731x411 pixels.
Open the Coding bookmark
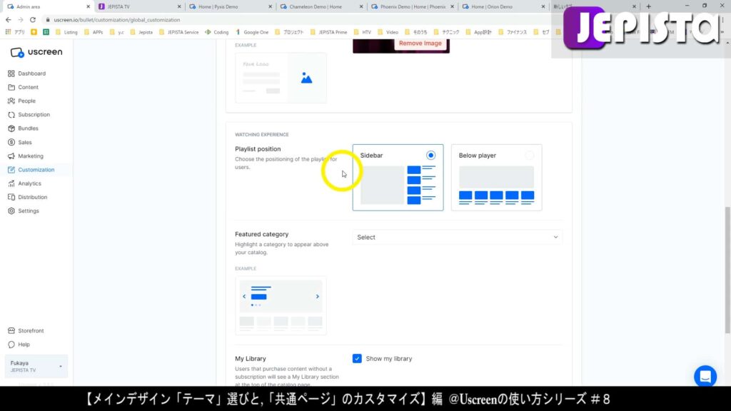pos(217,32)
